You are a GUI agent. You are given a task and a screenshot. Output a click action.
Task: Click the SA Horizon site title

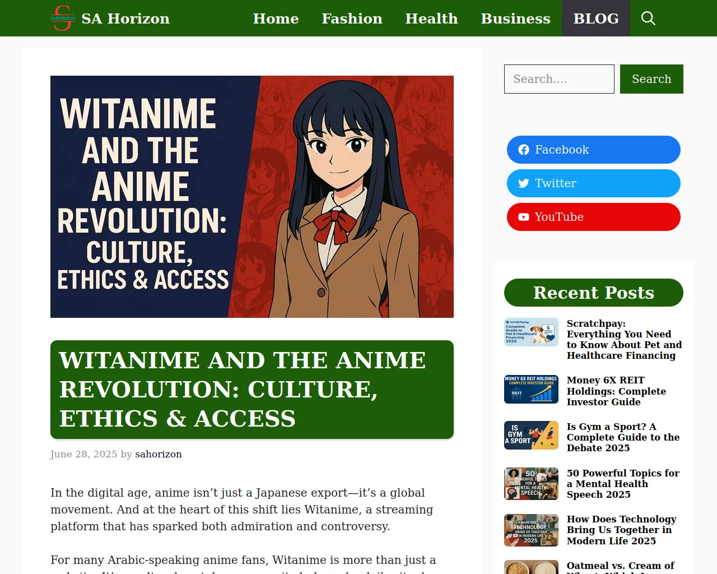pyautogui.click(x=125, y=18)
